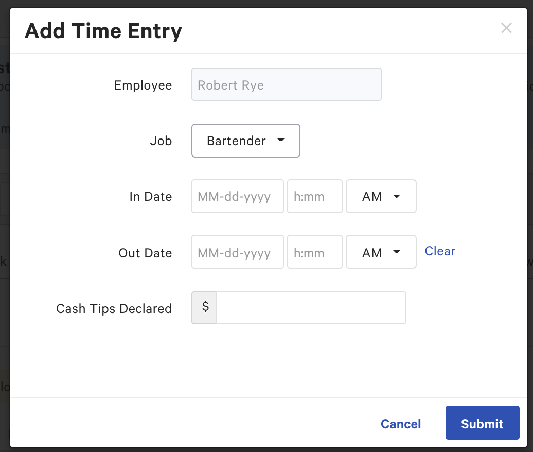
Task: Click the Add Time Entry dialog title
Action: click(x=103, y=31)
